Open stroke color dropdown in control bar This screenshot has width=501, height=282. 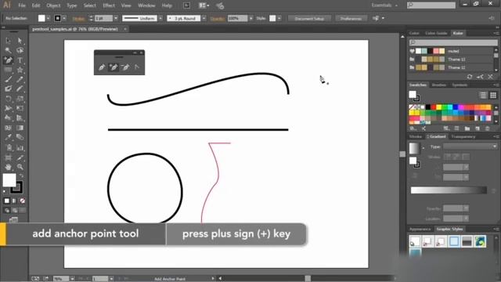point(64,19)
